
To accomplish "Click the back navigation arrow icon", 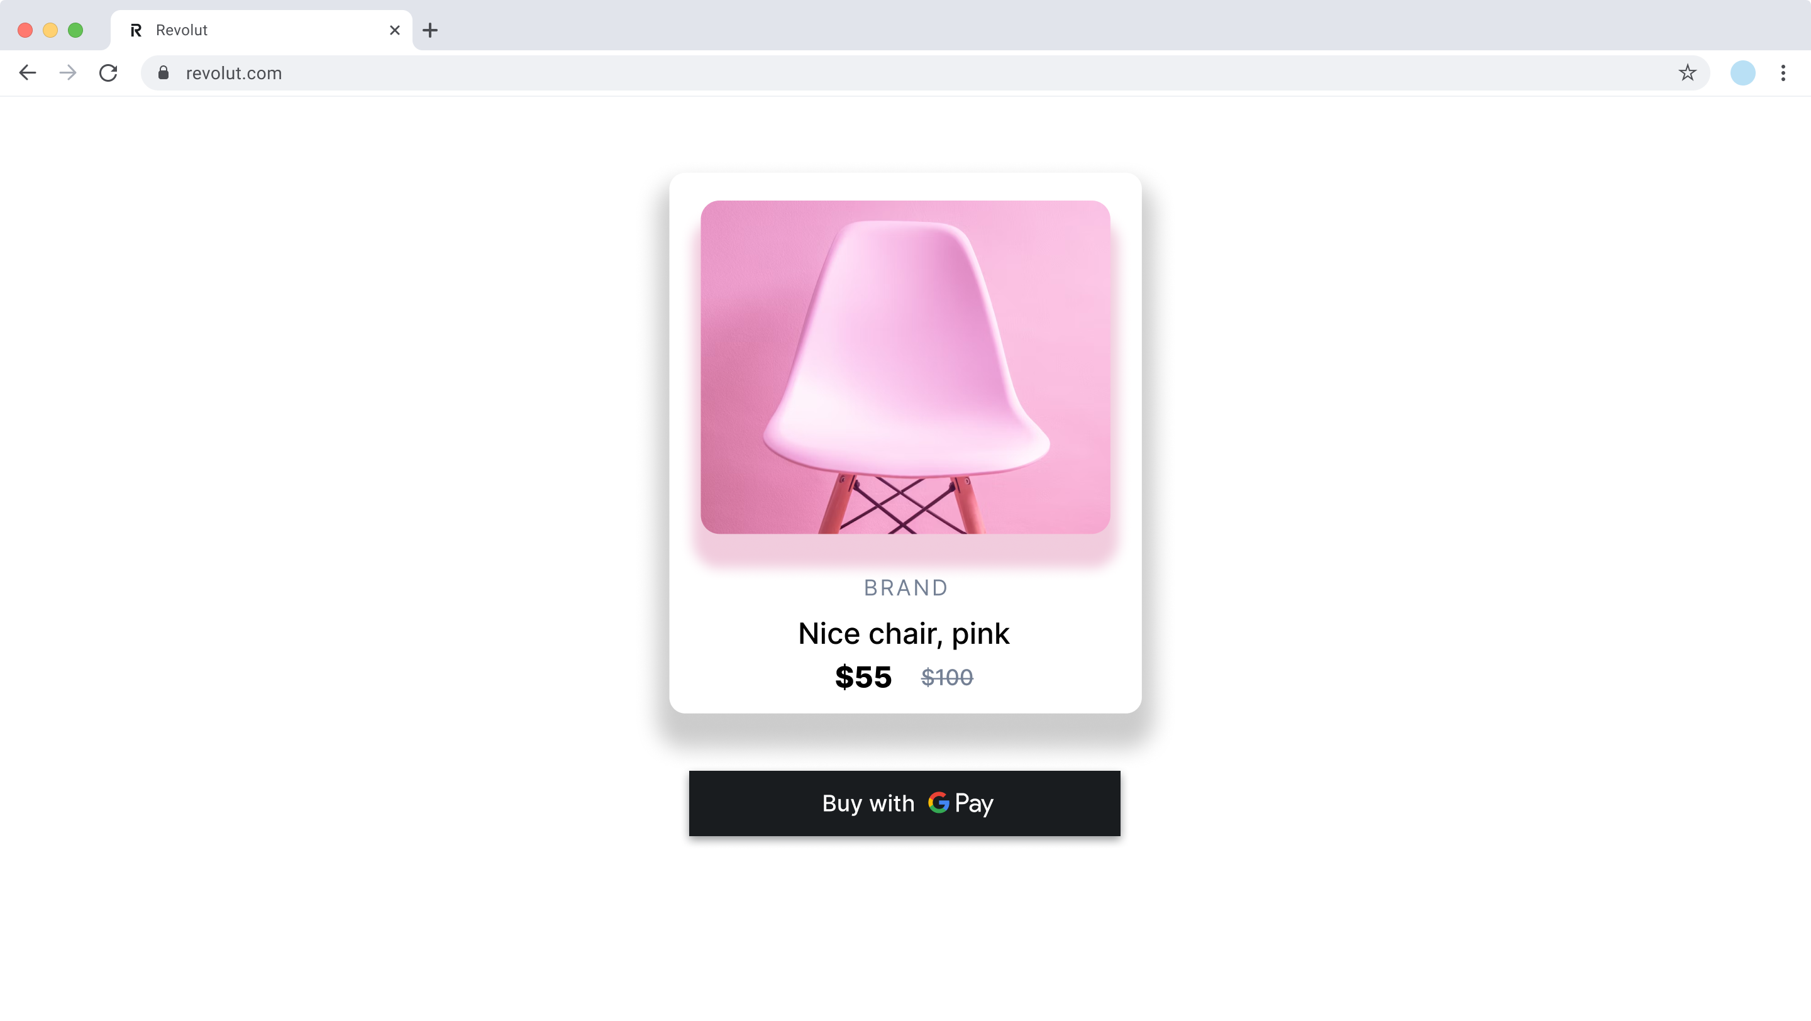I will click(28, 72).
